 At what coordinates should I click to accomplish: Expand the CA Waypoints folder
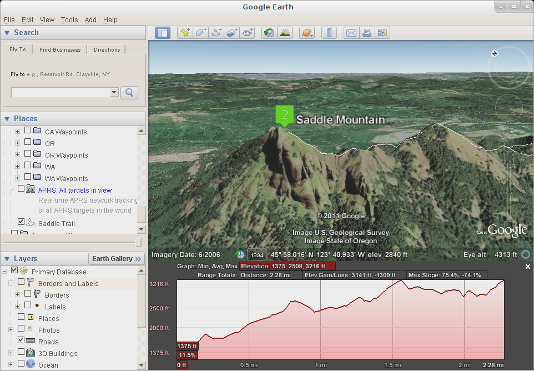[x=17, y=131]
